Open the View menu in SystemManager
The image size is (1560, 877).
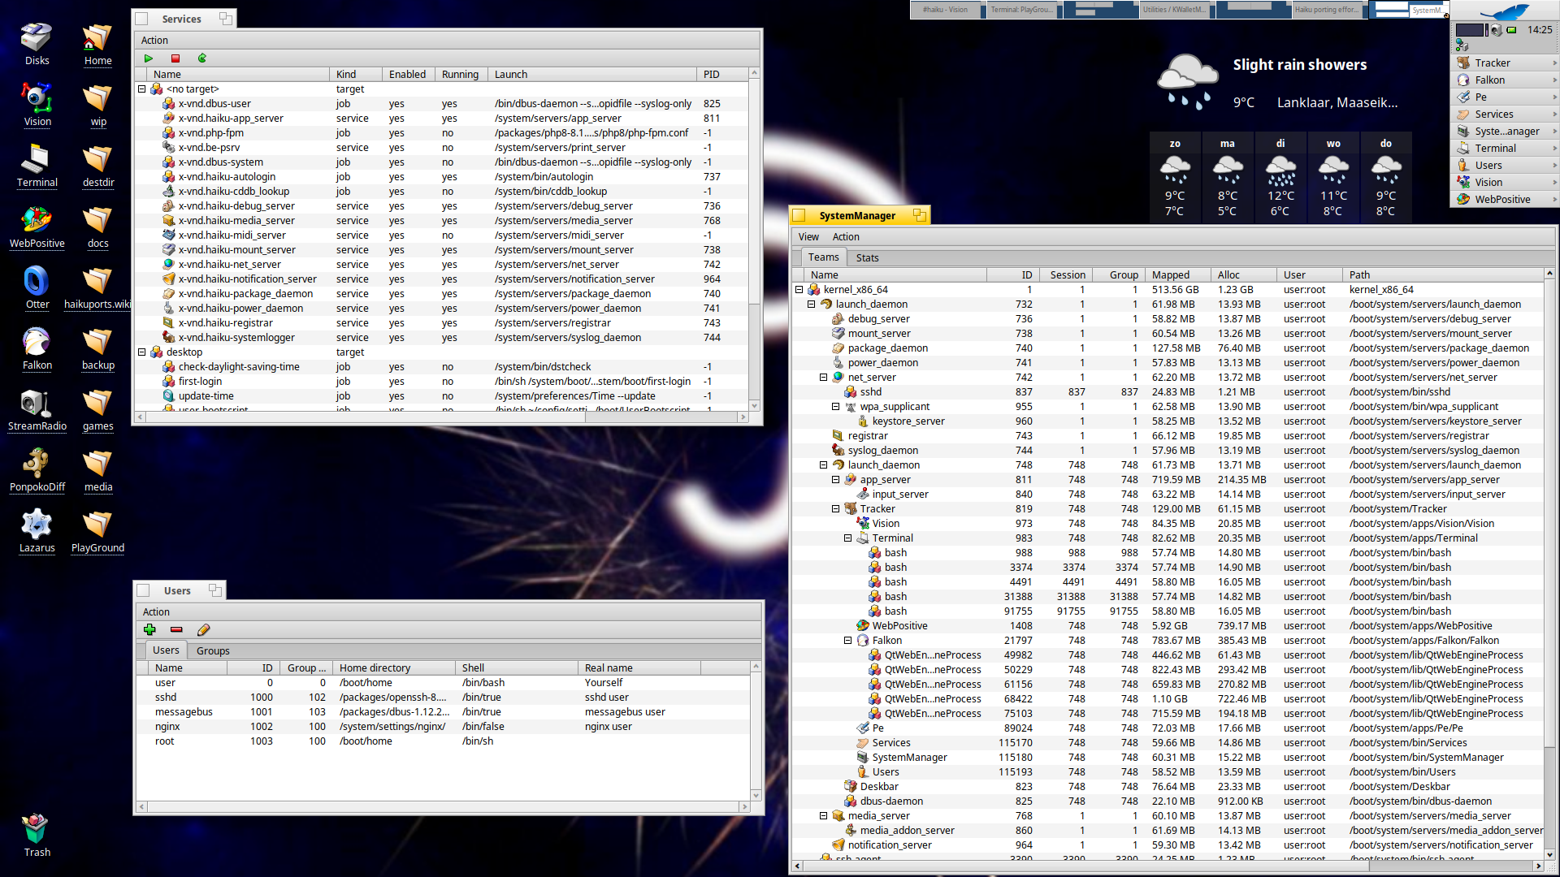808,235
